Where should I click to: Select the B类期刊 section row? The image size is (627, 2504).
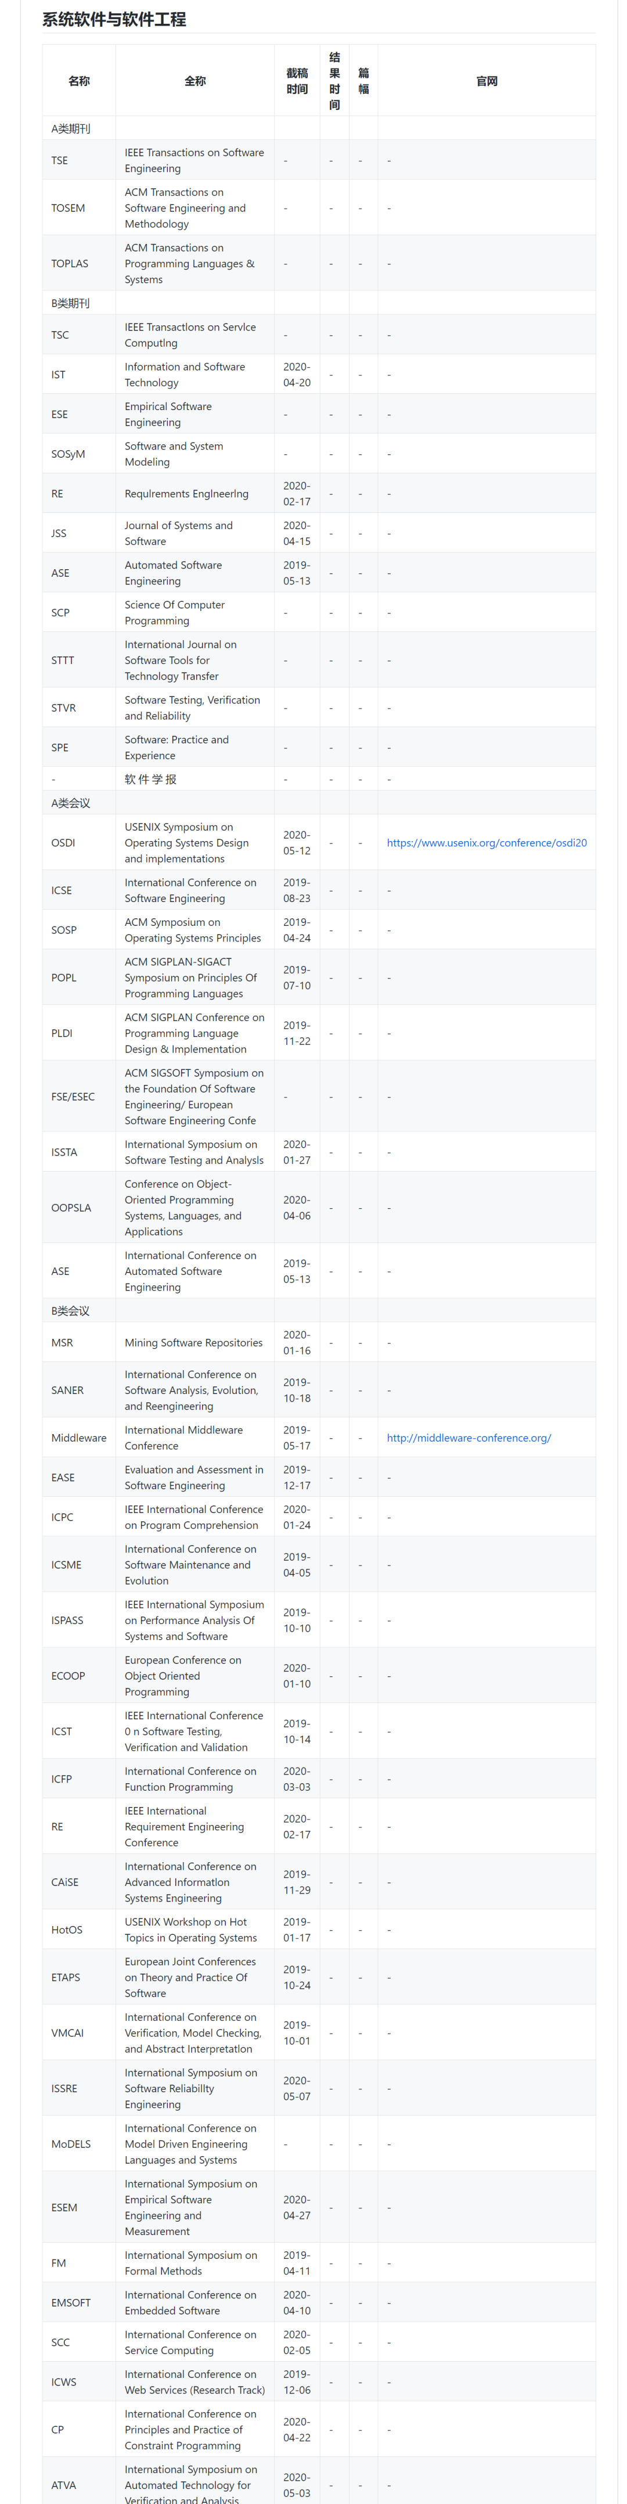[x=71, y=303]
